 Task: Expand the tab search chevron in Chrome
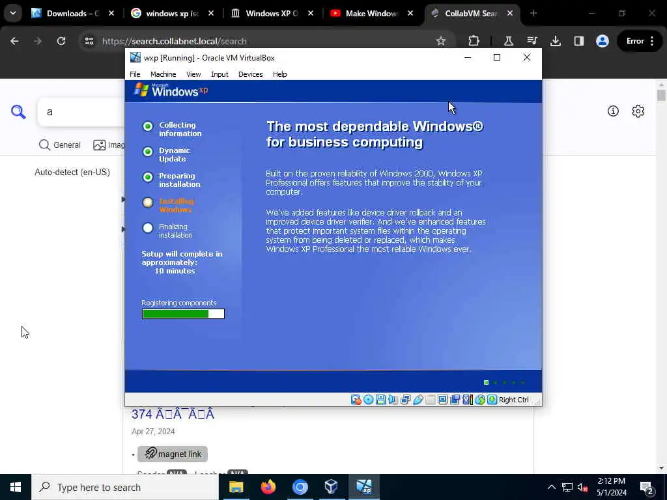click(13, 13)
